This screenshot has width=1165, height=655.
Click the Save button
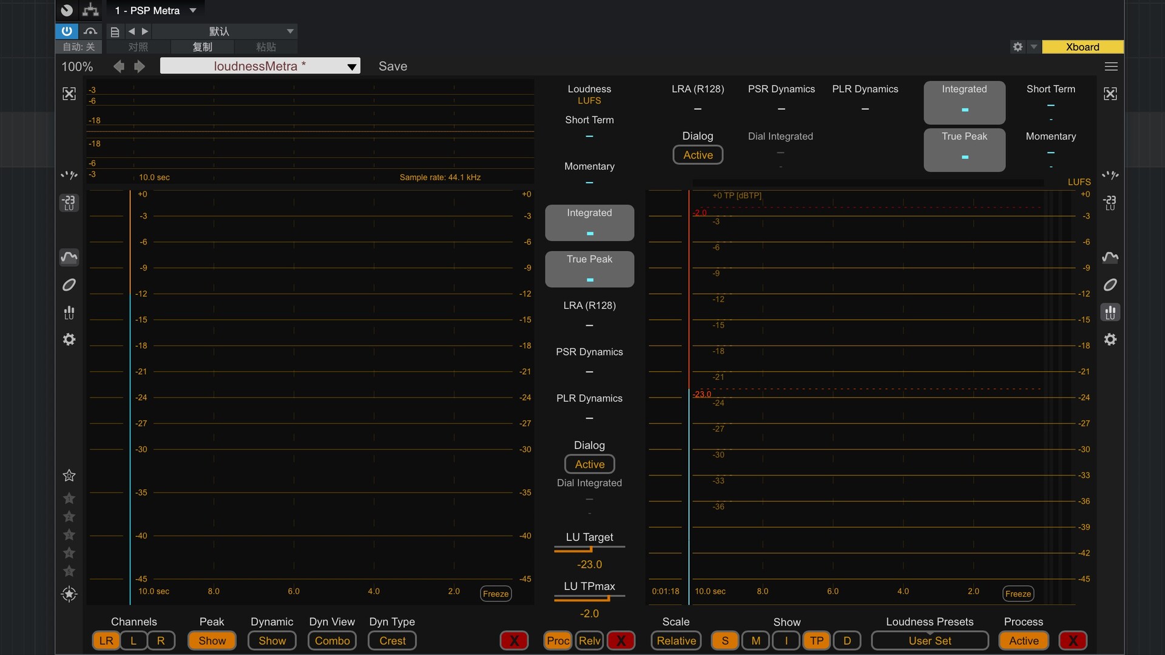[393, 66]
